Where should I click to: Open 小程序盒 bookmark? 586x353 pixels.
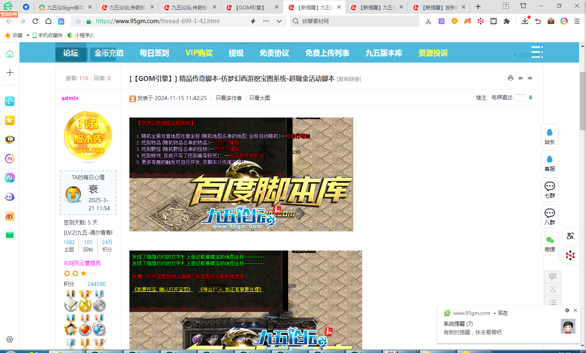pos(81,35)
